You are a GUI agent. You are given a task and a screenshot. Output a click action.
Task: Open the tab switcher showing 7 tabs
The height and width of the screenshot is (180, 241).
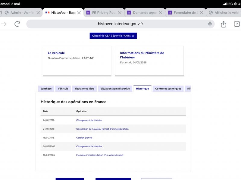pyautogui.click(x=237, y=24)
